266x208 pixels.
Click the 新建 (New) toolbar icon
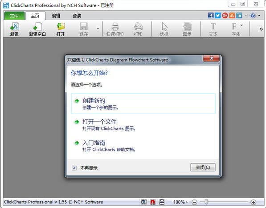coord(15,29)
